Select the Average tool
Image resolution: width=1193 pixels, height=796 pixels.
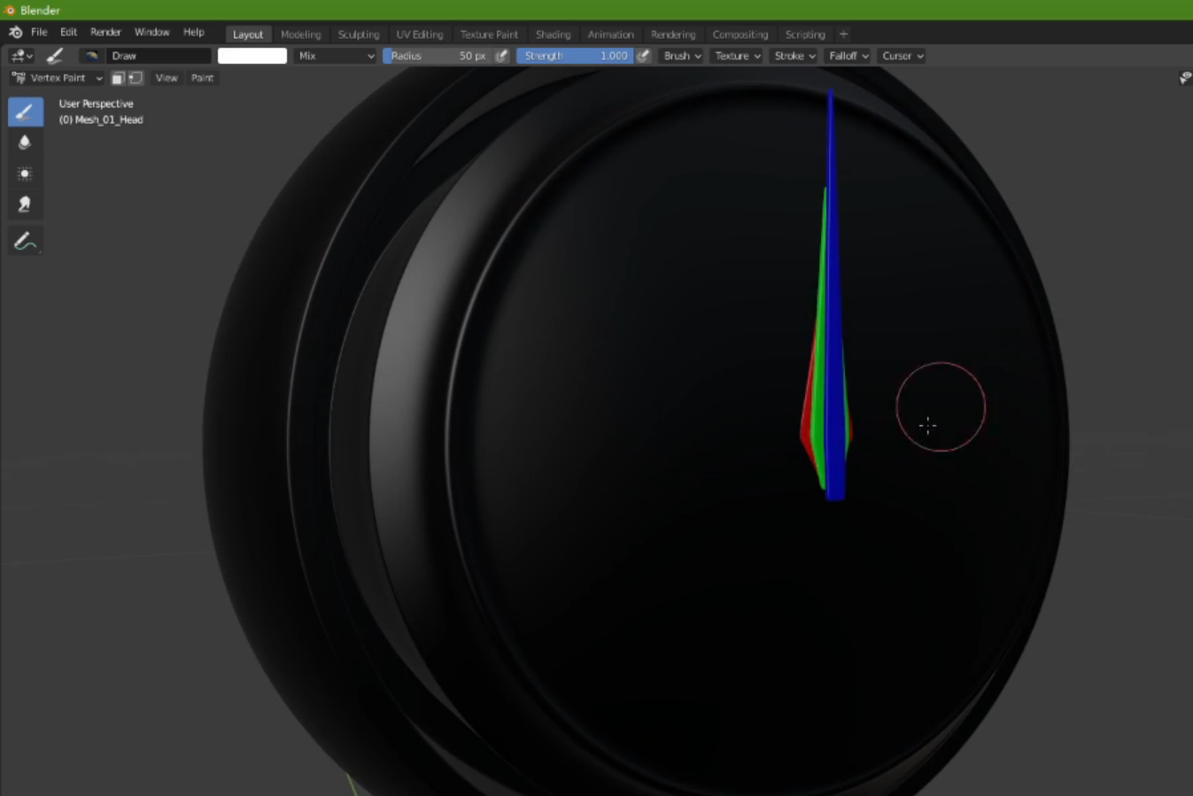(x=25, y=174)
